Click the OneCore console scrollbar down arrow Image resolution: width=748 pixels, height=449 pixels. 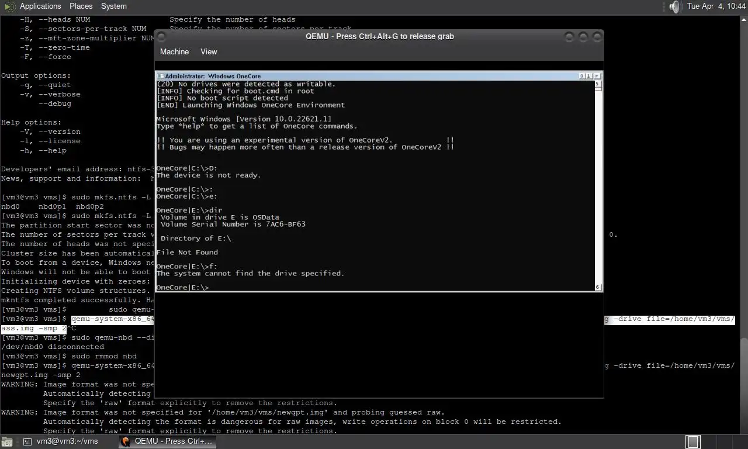pyautogui.click(x=598, y=287)
